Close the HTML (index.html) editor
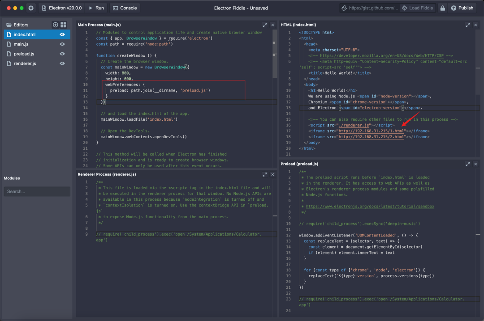This screenshot has height=321, width=484. coord(475,25)
